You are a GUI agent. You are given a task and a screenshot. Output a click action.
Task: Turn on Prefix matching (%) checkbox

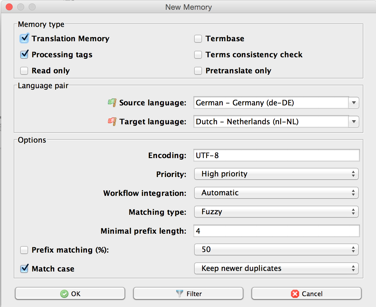pyautogui.click(x=24, y=250)
